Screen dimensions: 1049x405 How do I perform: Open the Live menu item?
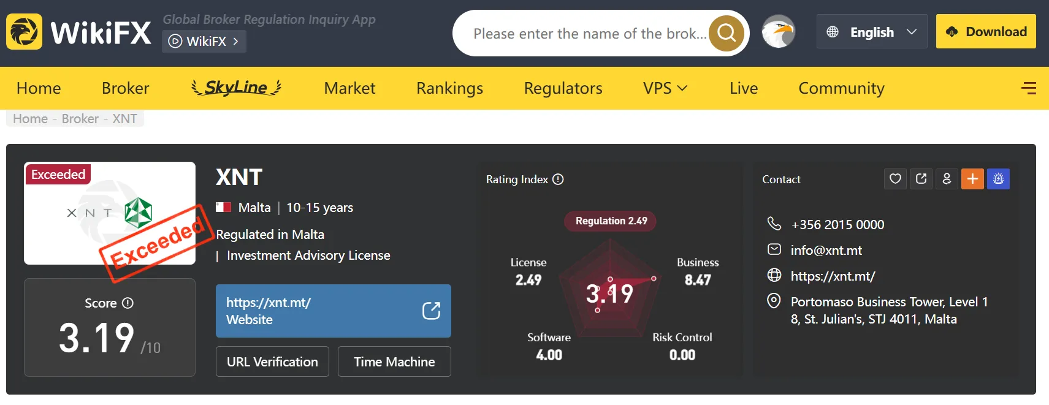pos(744,88)
